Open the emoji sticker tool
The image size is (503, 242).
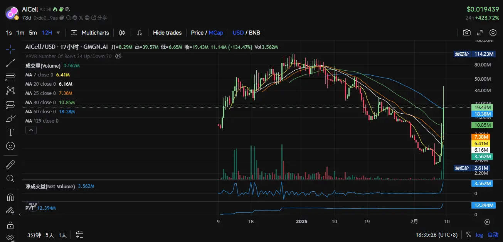10,146
